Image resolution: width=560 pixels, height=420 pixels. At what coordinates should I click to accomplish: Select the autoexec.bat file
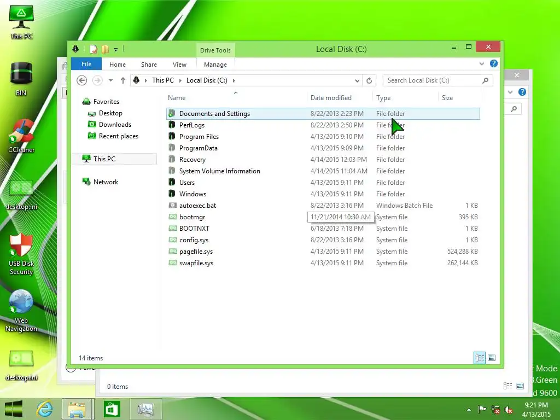coord(323,206)
